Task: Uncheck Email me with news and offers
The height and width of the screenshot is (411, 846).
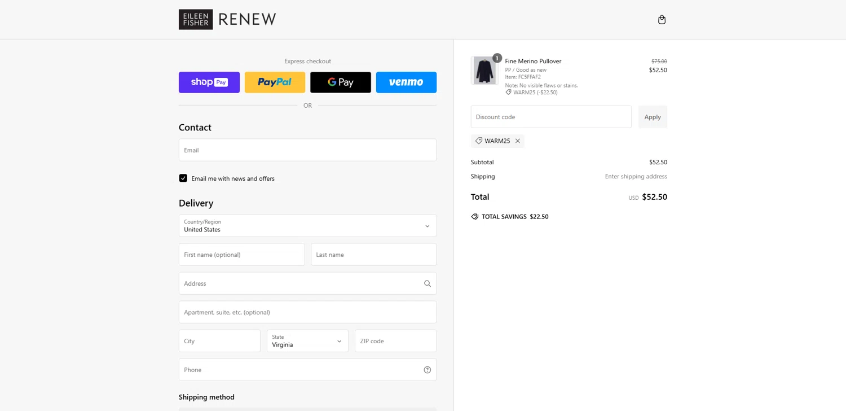Action: click(x=183, y=178)
